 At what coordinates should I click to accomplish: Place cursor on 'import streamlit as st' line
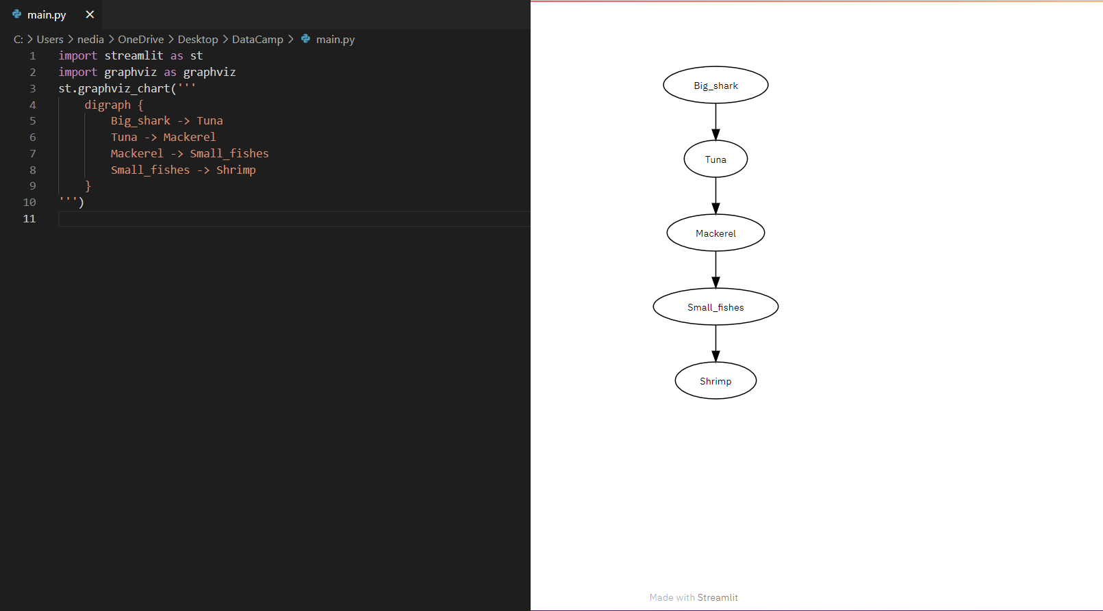(131, 56)
